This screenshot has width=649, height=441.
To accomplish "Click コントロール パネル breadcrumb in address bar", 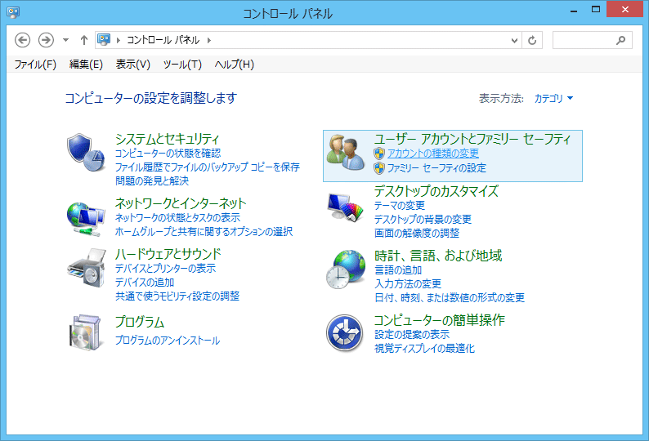I will pyautogui.click(x=163, y=40).
